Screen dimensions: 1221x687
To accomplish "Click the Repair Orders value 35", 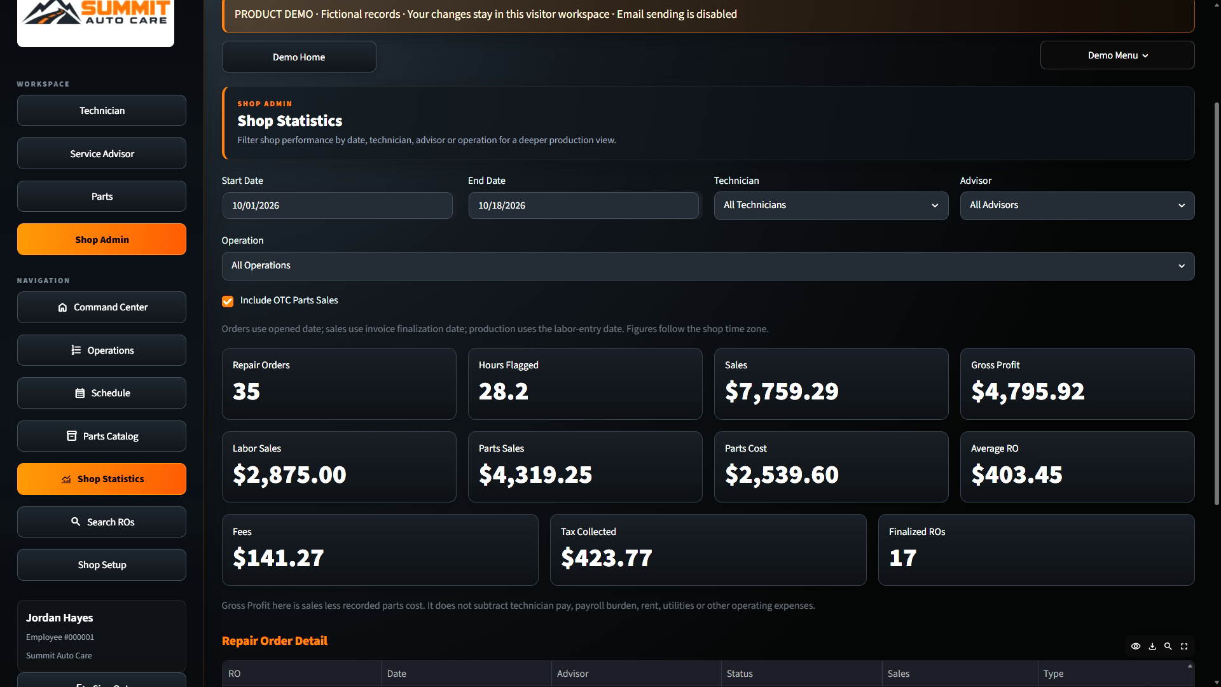I will (246, 391).
